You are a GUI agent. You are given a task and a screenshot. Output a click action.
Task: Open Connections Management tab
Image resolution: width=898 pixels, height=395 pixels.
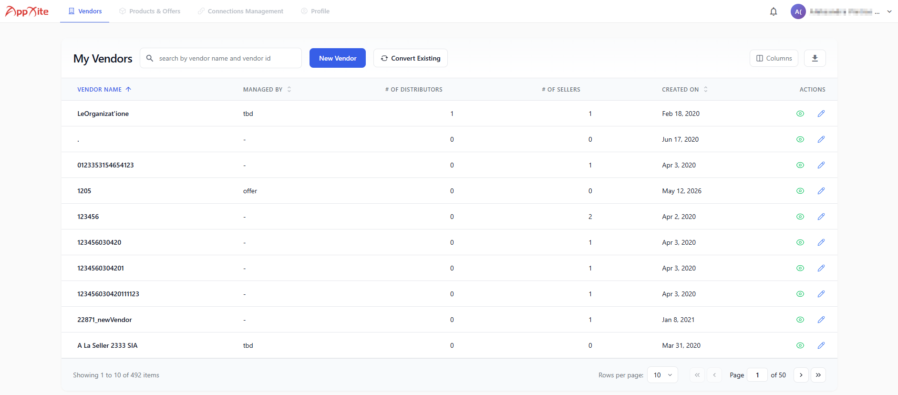240,11
